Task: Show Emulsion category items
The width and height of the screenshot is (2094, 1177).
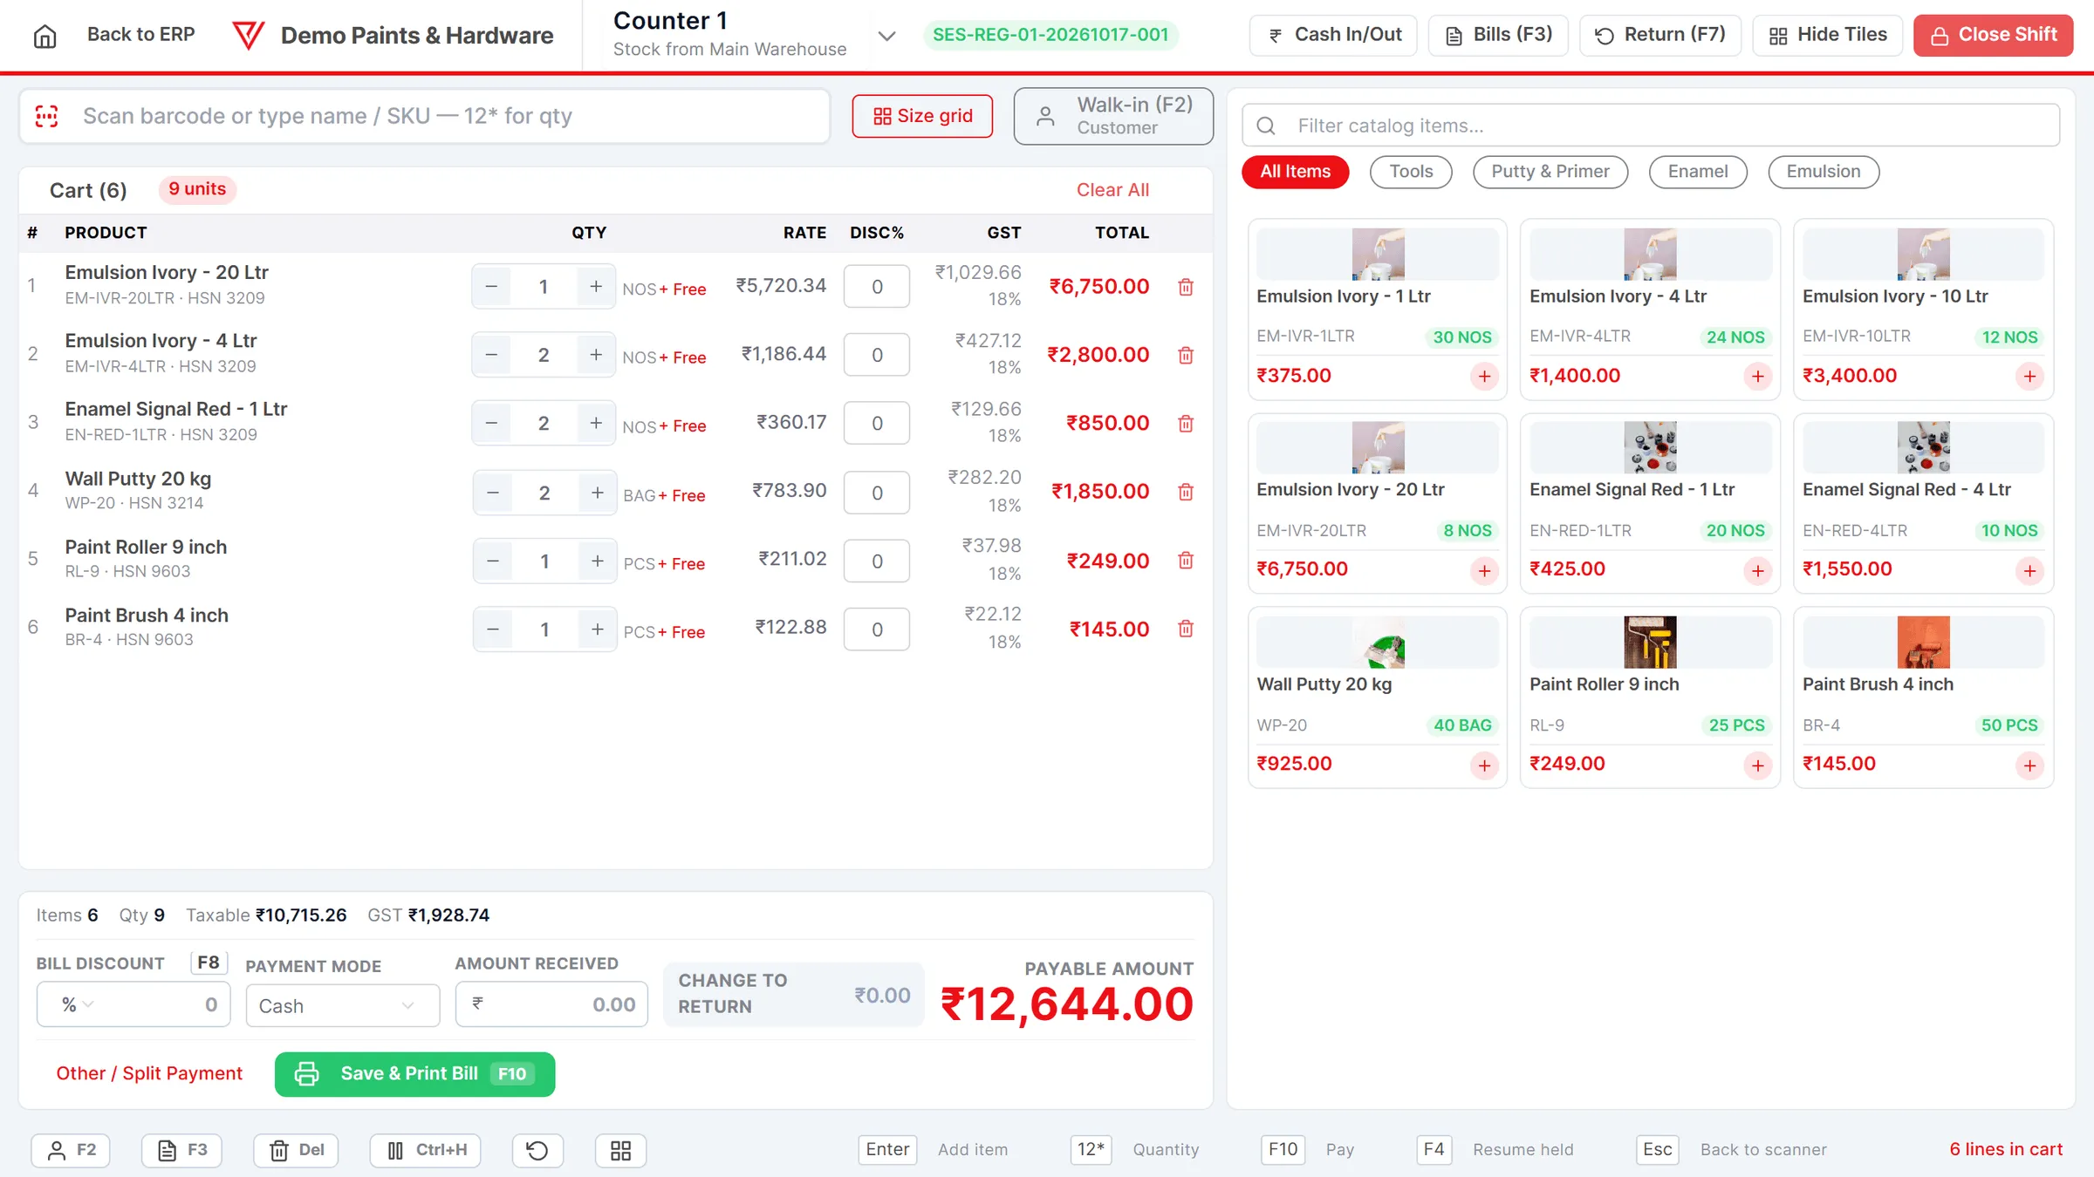Action: (x=1824, y=172)
